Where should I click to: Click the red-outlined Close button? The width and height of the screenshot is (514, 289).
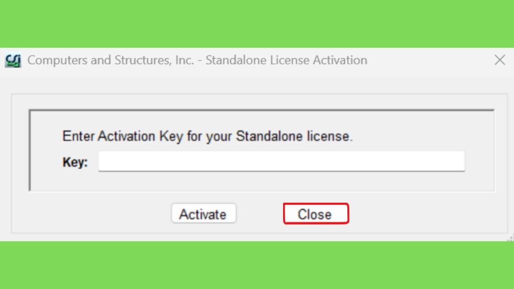pos(316,214)
